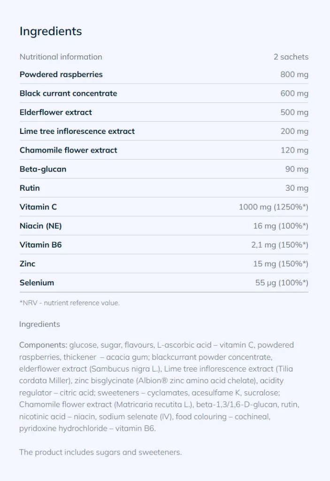The image size is (330, 481).
Task: Click the Black currant concentrate row
Action: 69,93
